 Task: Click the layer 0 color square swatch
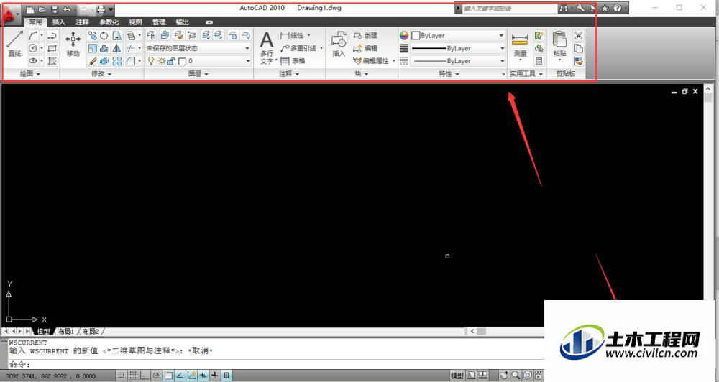(x=182, y=61)
